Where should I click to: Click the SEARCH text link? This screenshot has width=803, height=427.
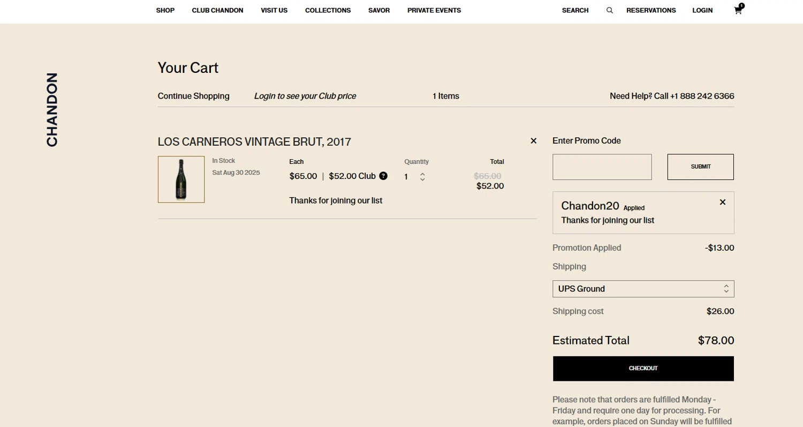[575, 10]
